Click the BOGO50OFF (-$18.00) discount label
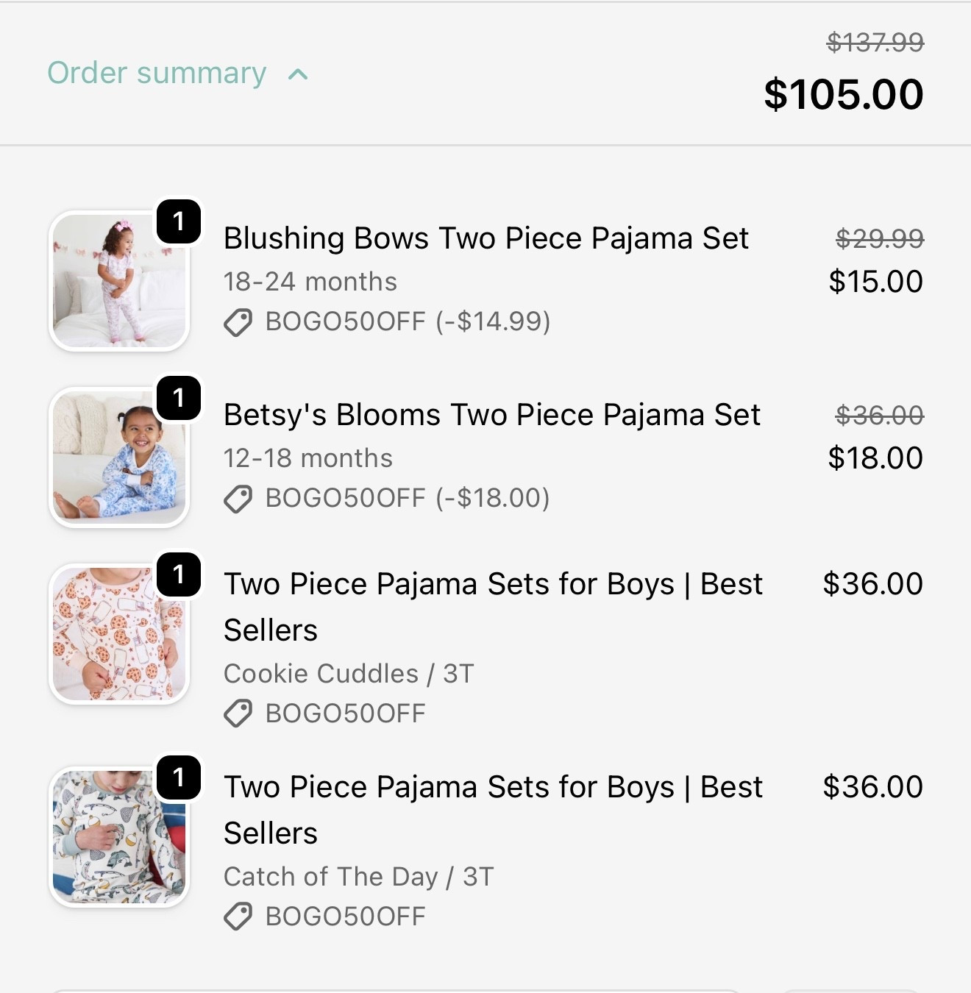This screenshot has width=971, height=993. 408,498
